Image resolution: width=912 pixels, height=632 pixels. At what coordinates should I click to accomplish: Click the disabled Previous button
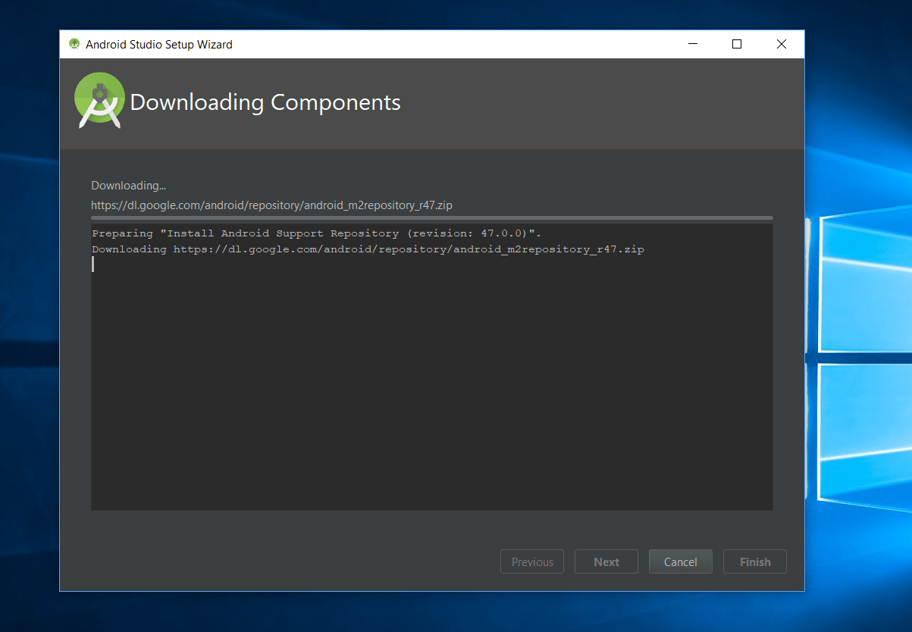[532, 562]
